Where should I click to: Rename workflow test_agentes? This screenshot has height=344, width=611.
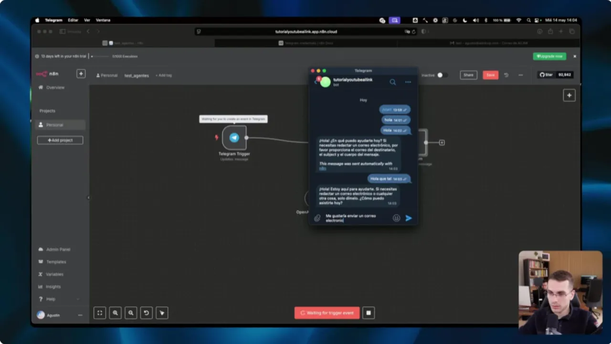(x=137, y=75)
